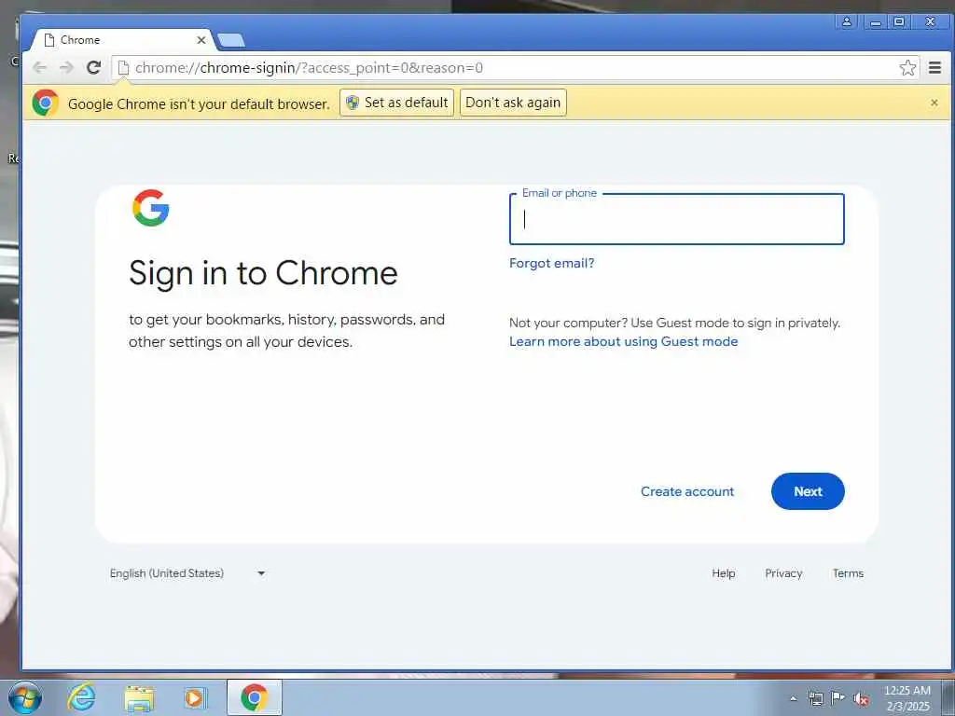955x716 pixels.
Task: Open the Action Center flag icon
Action: pos(838,697)
